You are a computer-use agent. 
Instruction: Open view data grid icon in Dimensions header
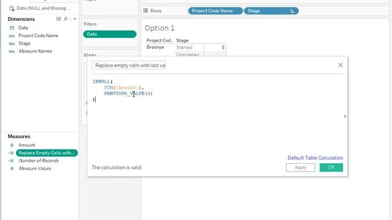tap(59, 19)
